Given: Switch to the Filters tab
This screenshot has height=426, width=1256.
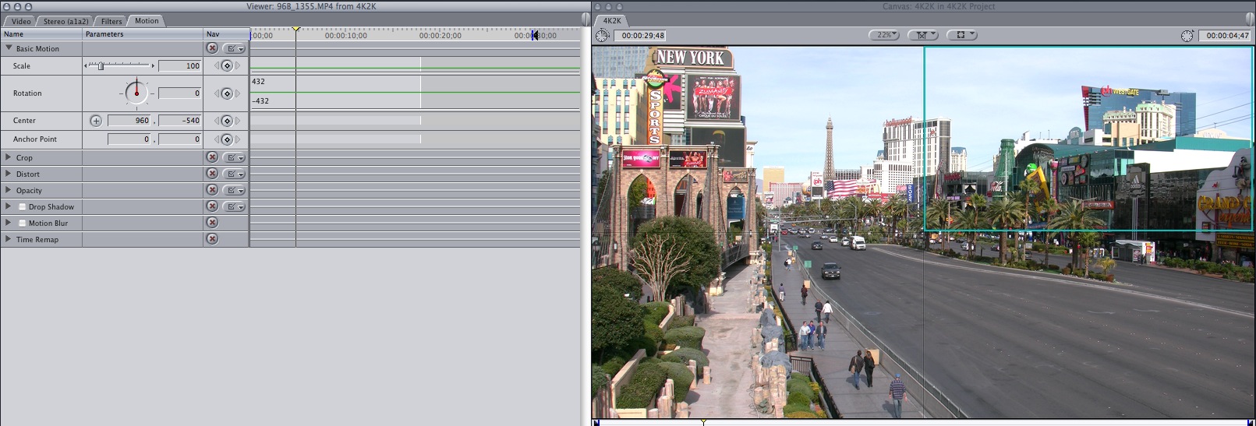Looking at the screenshot, I should (111, 21).
